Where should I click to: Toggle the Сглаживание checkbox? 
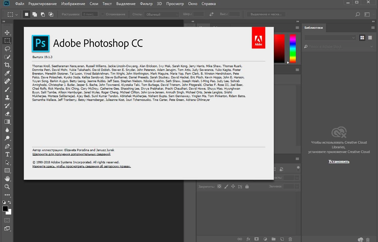coord(102,14)
